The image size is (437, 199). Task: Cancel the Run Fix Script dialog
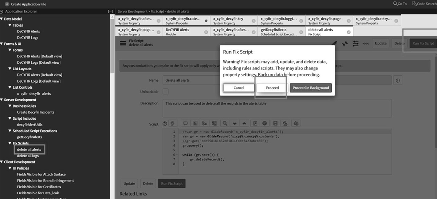coord(239,88)
